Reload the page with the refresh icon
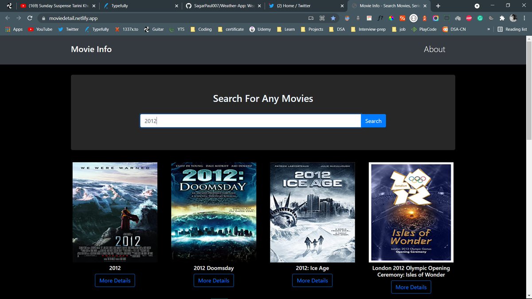The height and width of the screenshot is (299, 532). coord(30,18)
